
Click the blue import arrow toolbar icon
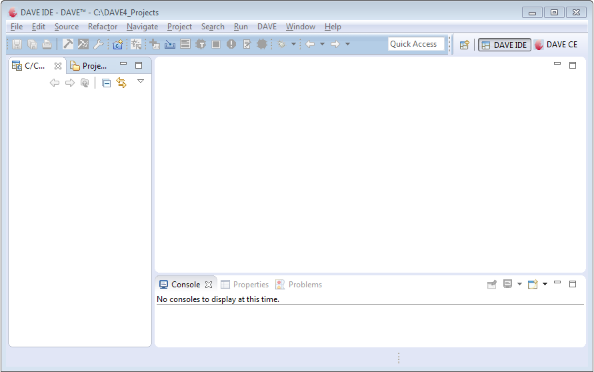pos(170,44)
